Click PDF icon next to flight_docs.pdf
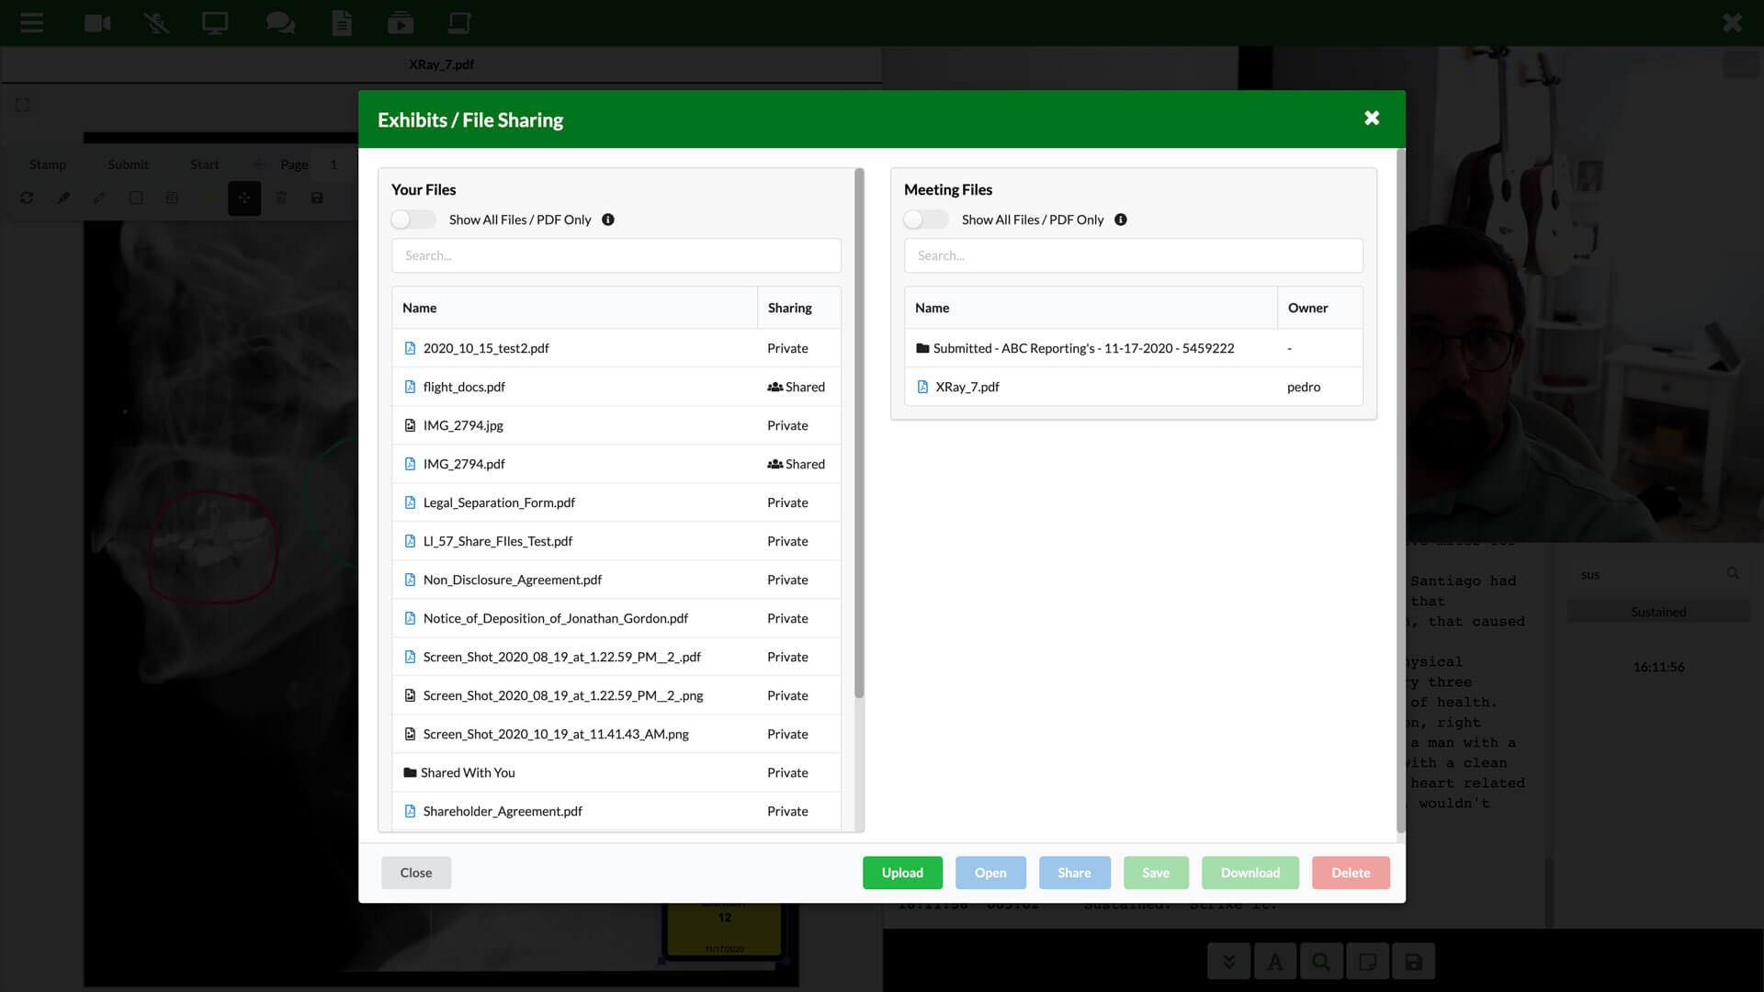The image size is (1764, 992). point(410,387)
